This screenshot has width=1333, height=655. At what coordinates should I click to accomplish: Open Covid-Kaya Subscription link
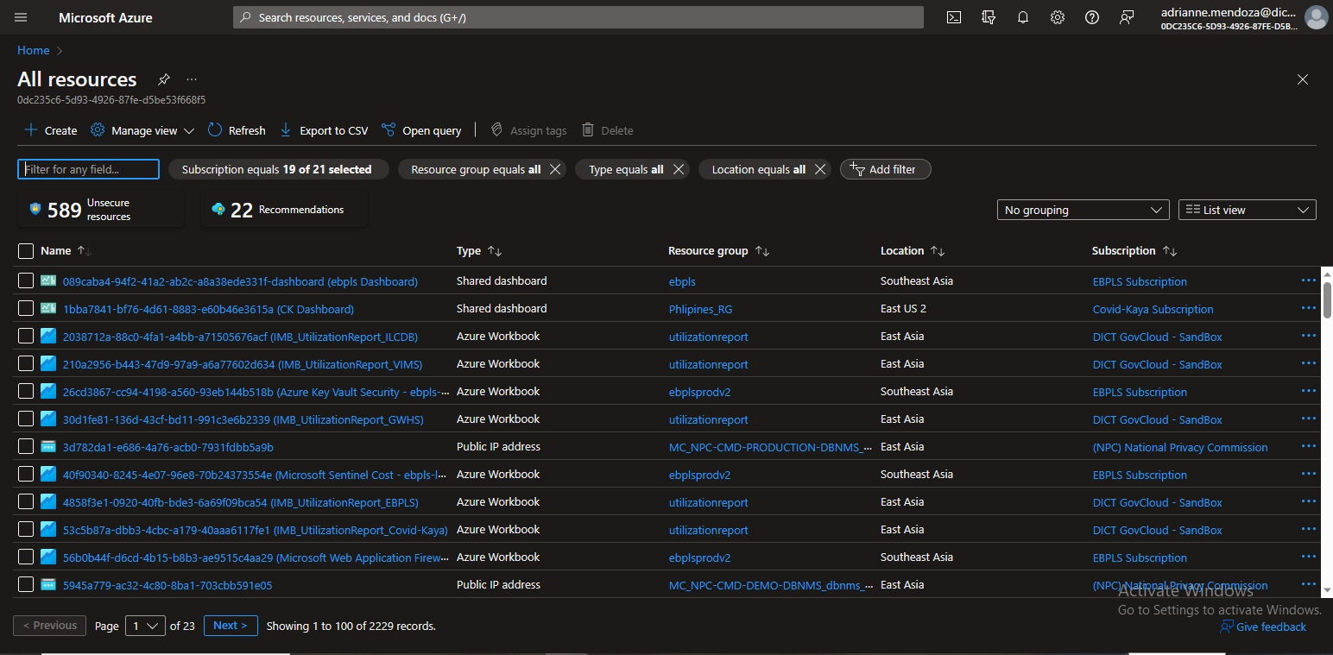pyautogui.click(x=1153, y=309)
